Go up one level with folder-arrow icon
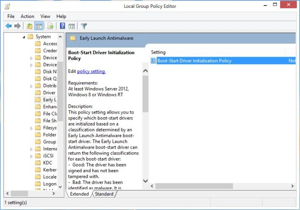This screenshot has width=300, height=210. 29,26
